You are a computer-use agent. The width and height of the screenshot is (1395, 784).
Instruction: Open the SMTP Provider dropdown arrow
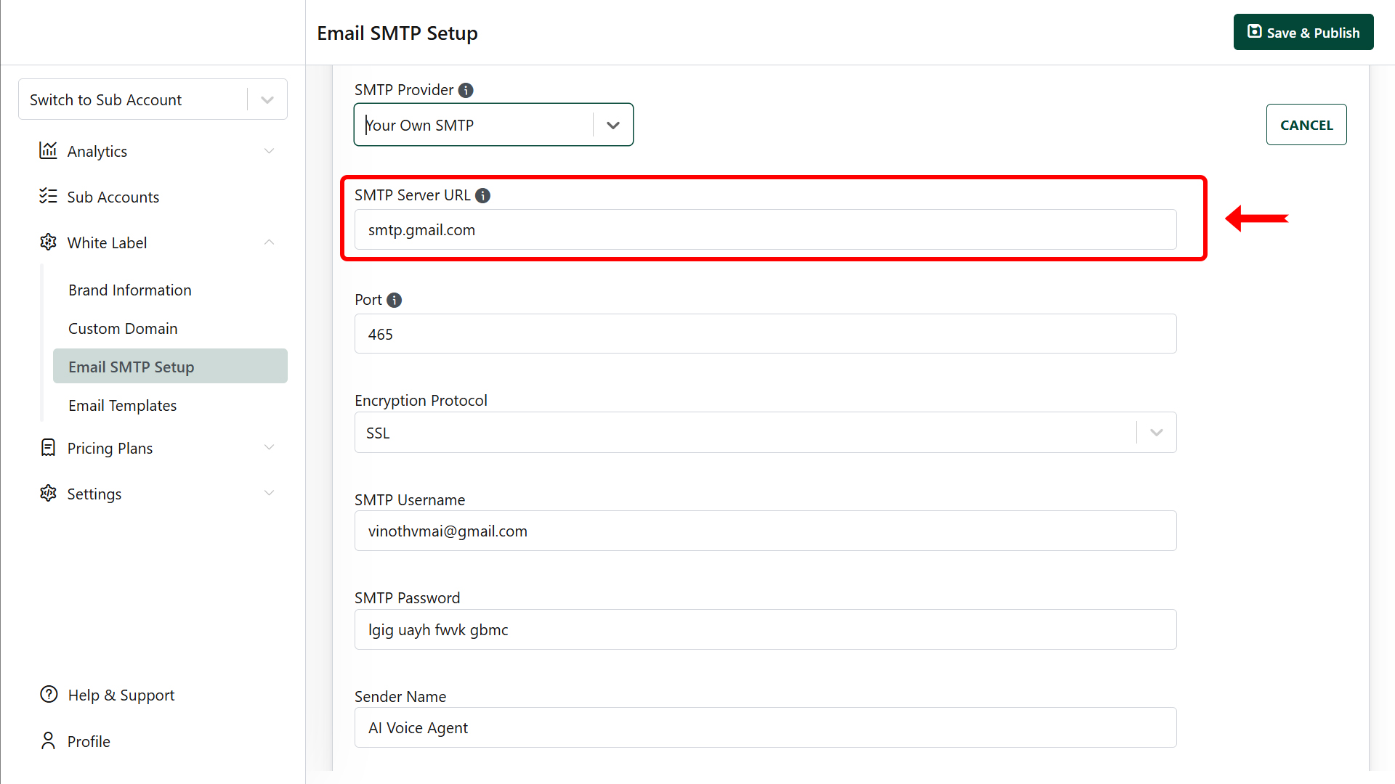pyautogui.click(x=613, y=125)
